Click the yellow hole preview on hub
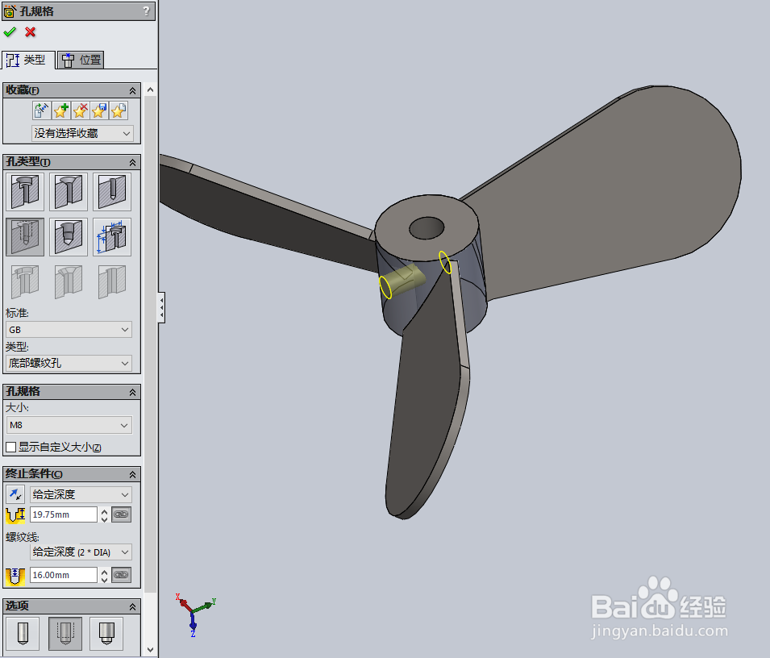770x658 pixels. (402, 281)
